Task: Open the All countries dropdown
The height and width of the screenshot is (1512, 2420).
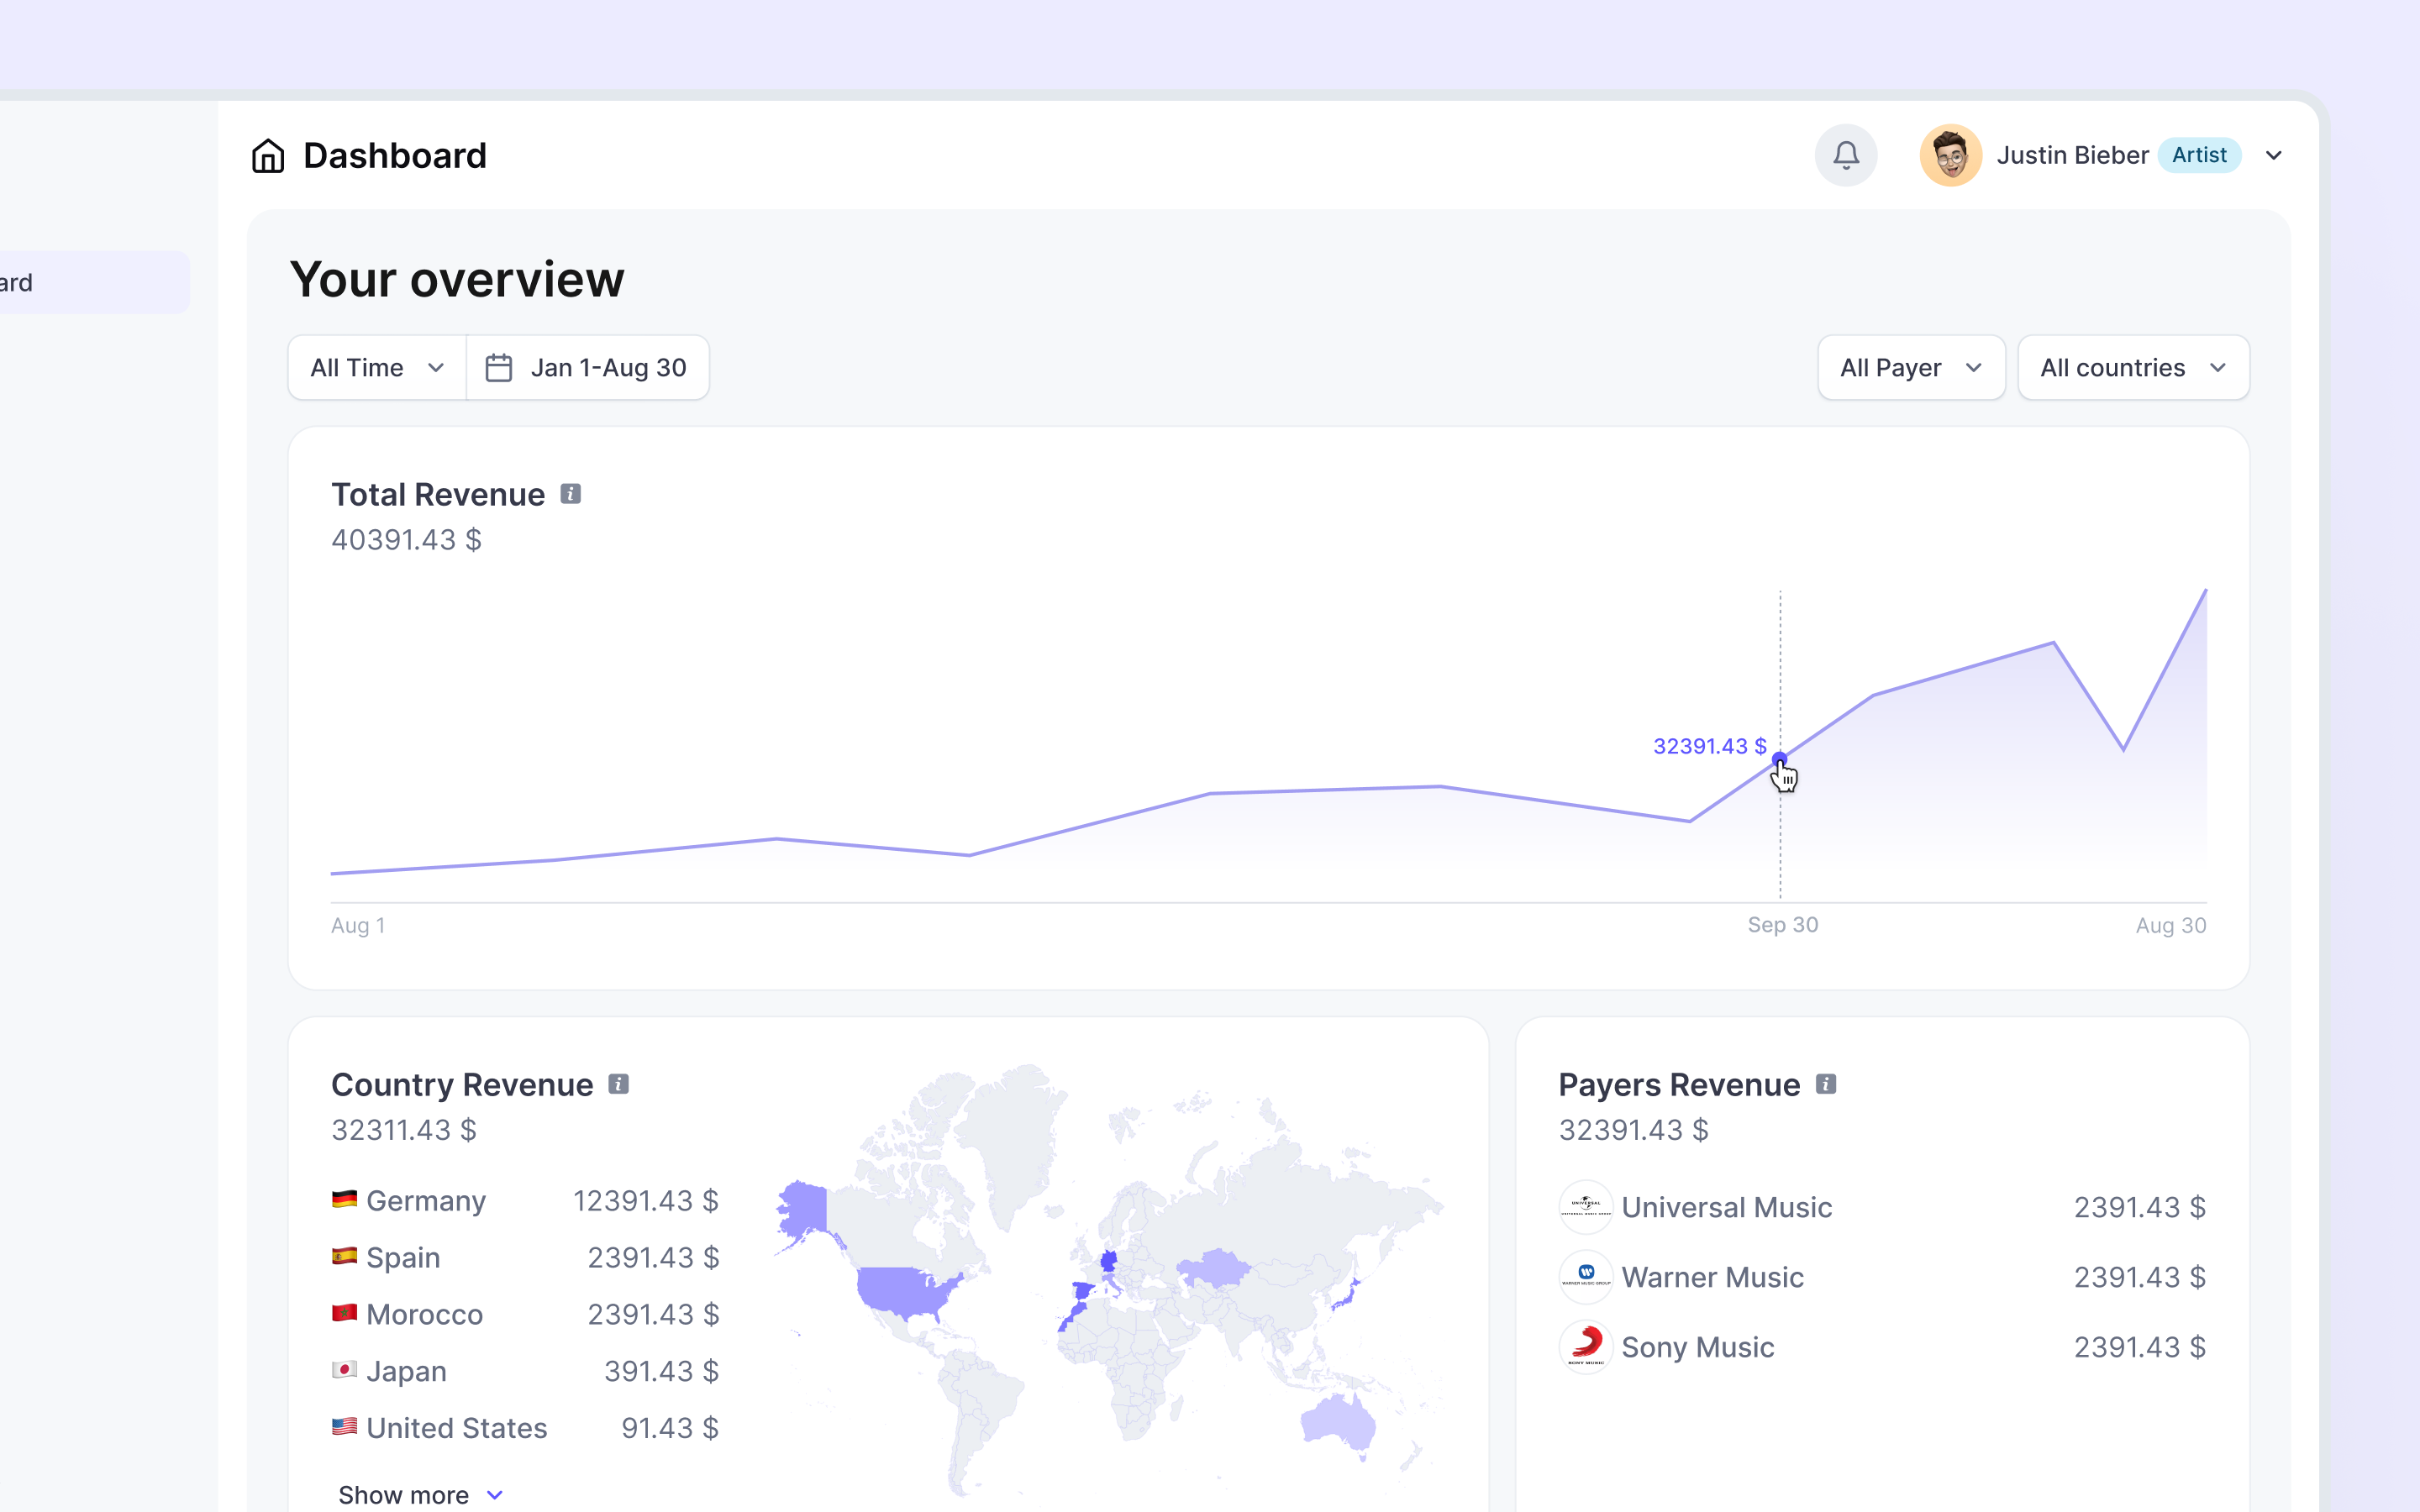Action: click(x=2133, y=368)
